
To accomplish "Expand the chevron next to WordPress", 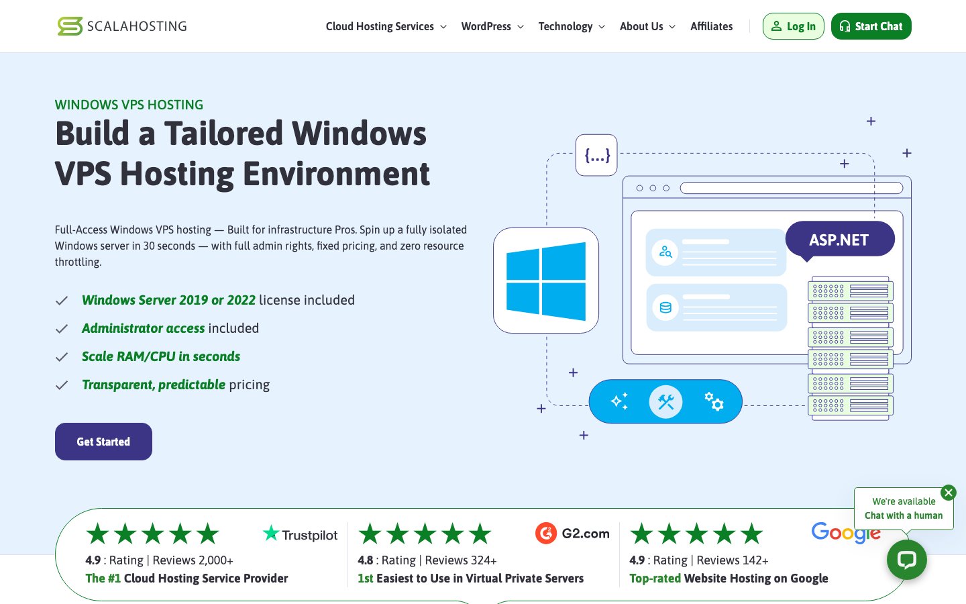I will coord(520,27).
